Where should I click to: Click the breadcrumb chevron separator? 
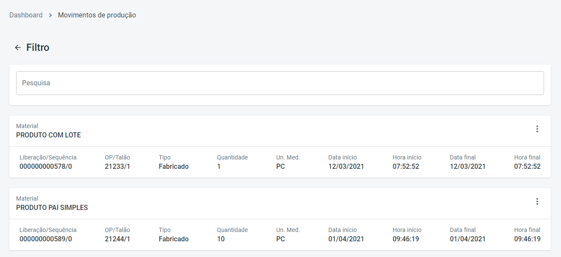coord(50,15)
